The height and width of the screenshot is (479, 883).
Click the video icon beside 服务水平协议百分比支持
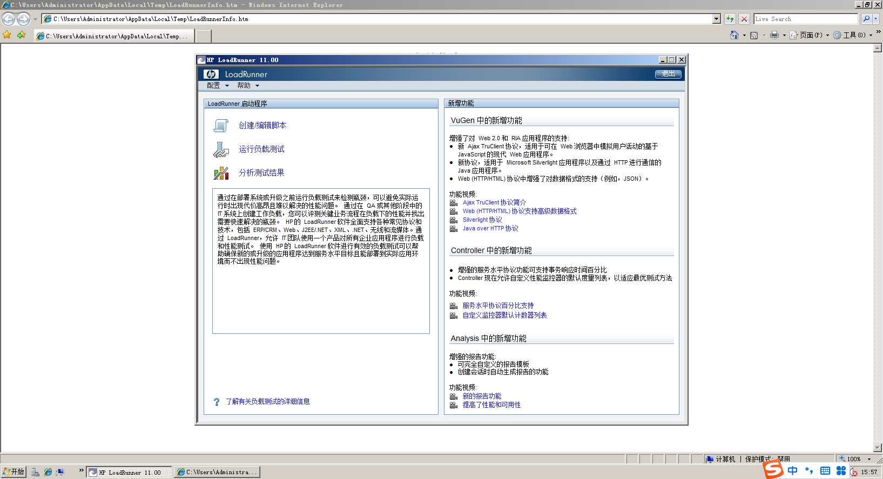coord(454,306)
